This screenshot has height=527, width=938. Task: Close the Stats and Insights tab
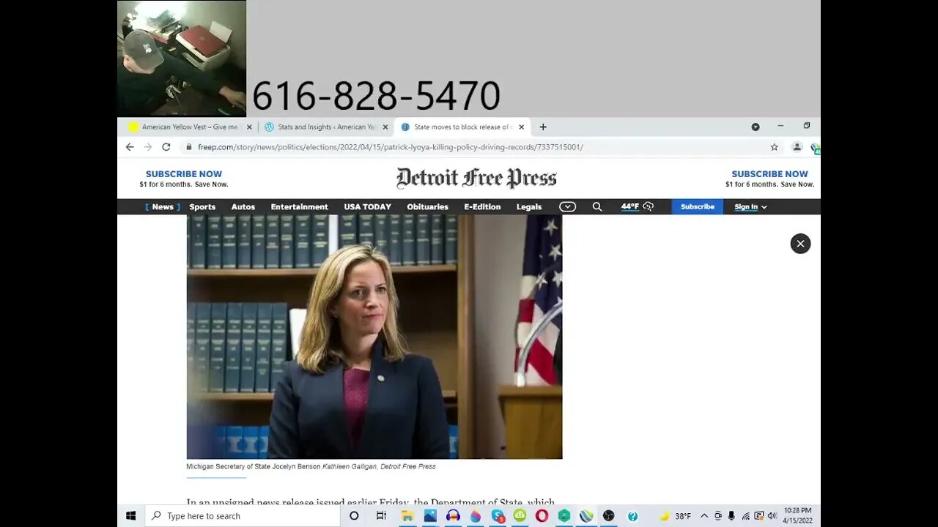[x=385, y=127]
